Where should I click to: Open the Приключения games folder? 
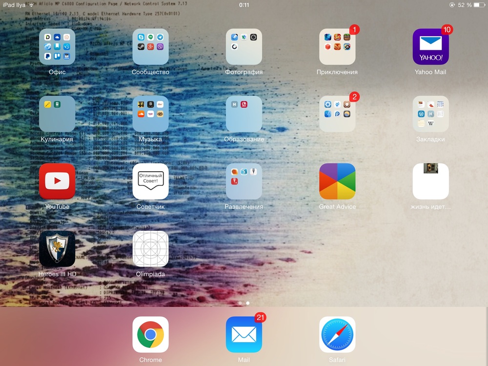337,47
